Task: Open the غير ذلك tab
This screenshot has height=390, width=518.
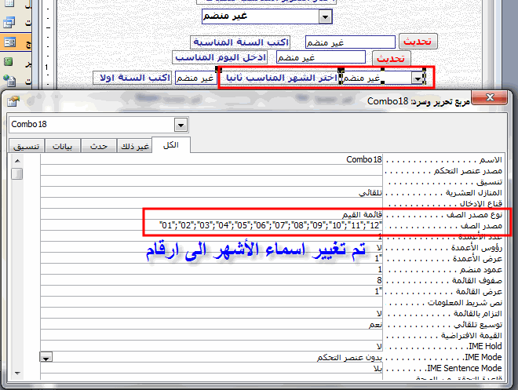Action: [135, 146]
